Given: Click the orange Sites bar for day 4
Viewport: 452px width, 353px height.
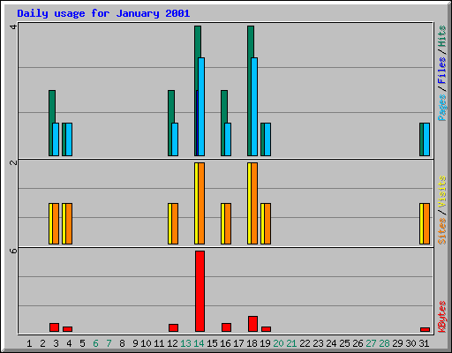Looking at the screenshot, I should [69, 223].
